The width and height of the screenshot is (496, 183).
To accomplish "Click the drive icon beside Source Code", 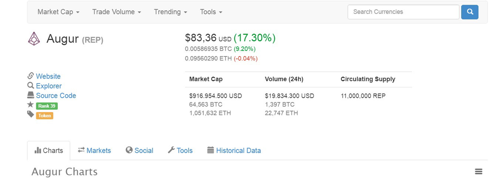I will pyautogui.click(x=31, y=95).
